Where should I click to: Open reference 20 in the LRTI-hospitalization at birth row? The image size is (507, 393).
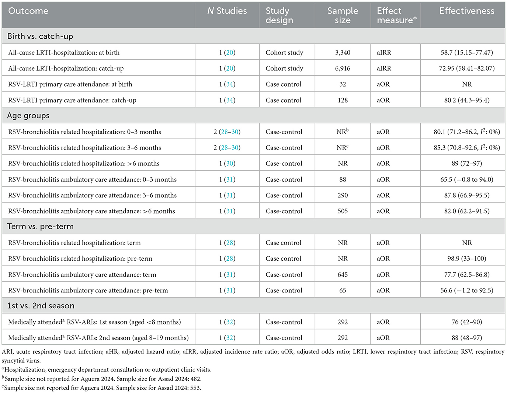(x=230, y=53)
